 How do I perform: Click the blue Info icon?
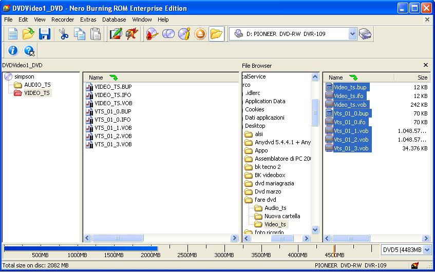point(13,50)
